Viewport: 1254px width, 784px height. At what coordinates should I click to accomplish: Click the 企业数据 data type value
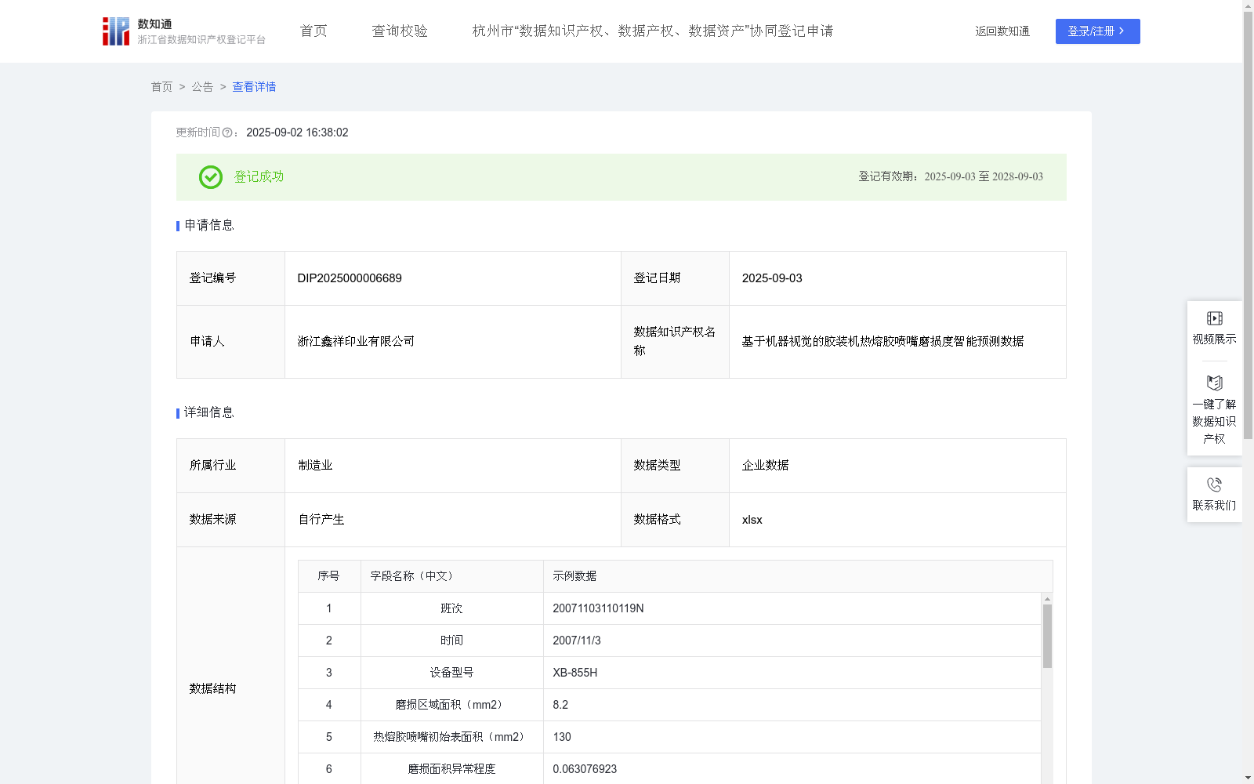pyautogui.click(x=765, y=465)
